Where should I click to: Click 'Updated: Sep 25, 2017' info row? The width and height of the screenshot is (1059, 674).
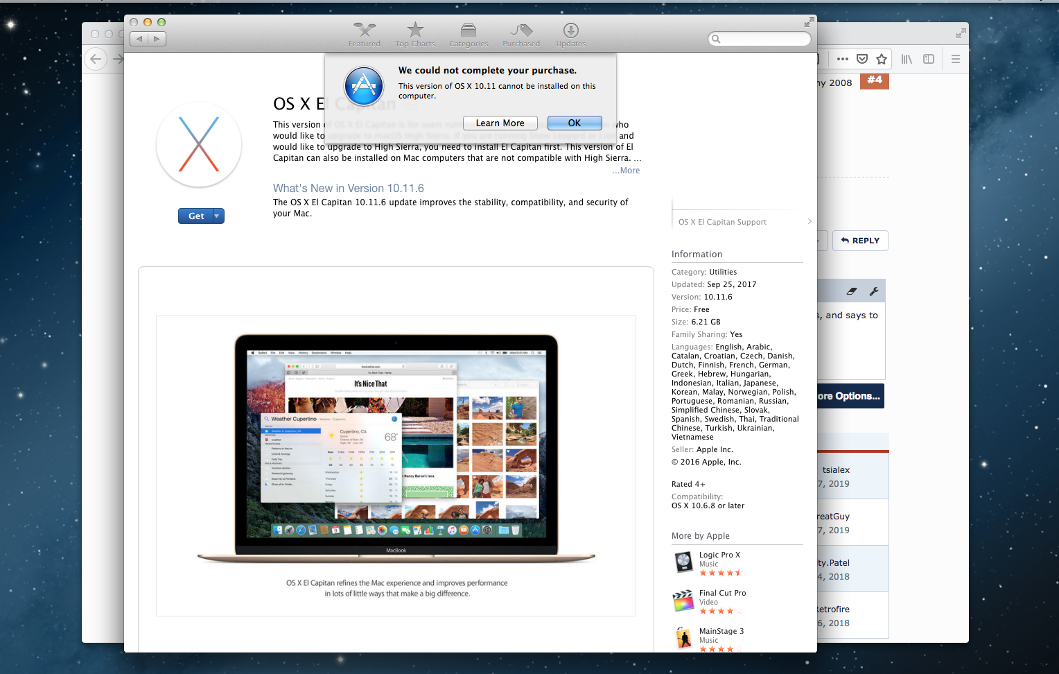[714, 284]
